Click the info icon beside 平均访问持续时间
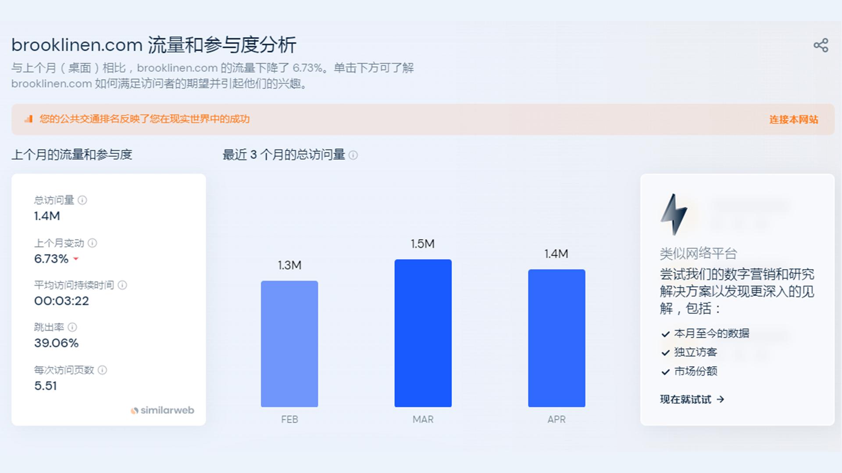The image size is (842, 473). pyautogui.click(x=122, y=286)
